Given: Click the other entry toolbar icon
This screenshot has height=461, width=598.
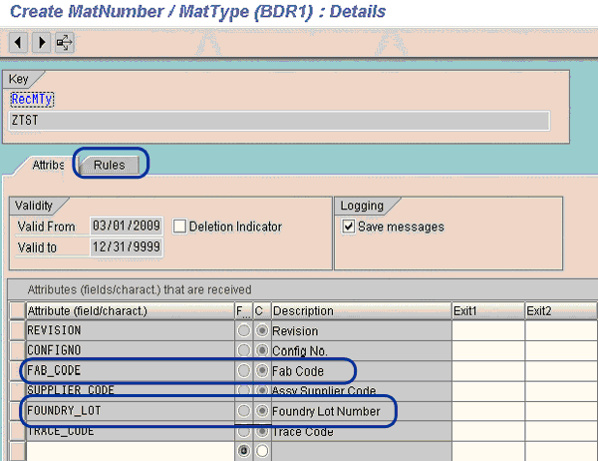Looking at the screenshot, I should [x=64, y=43].
